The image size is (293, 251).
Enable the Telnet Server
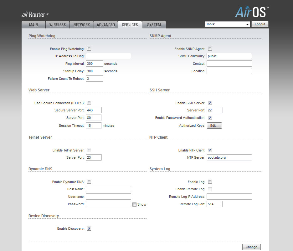(89, 150)
